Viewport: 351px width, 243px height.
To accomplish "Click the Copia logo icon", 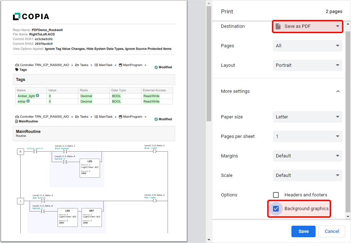I will pyautogui.click(x=17, y=16).
